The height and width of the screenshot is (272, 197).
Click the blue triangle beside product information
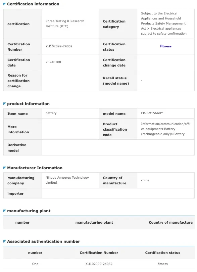(5, 104)
